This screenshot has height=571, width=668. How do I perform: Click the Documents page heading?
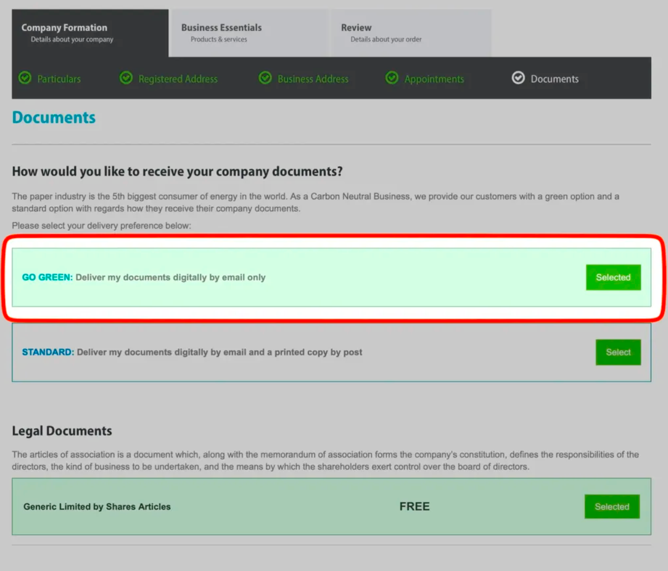point(54,118)
